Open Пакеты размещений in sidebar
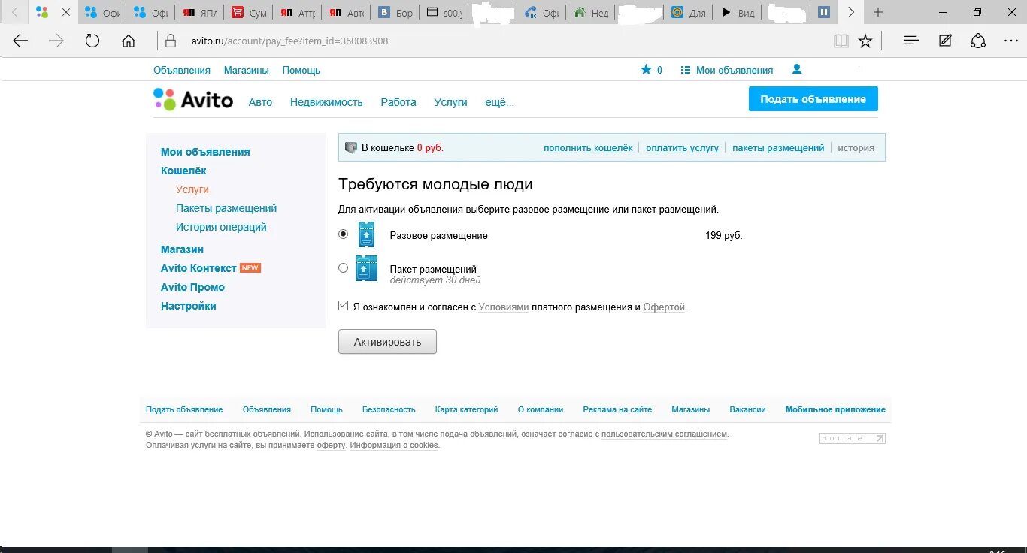 click(226, 208)
